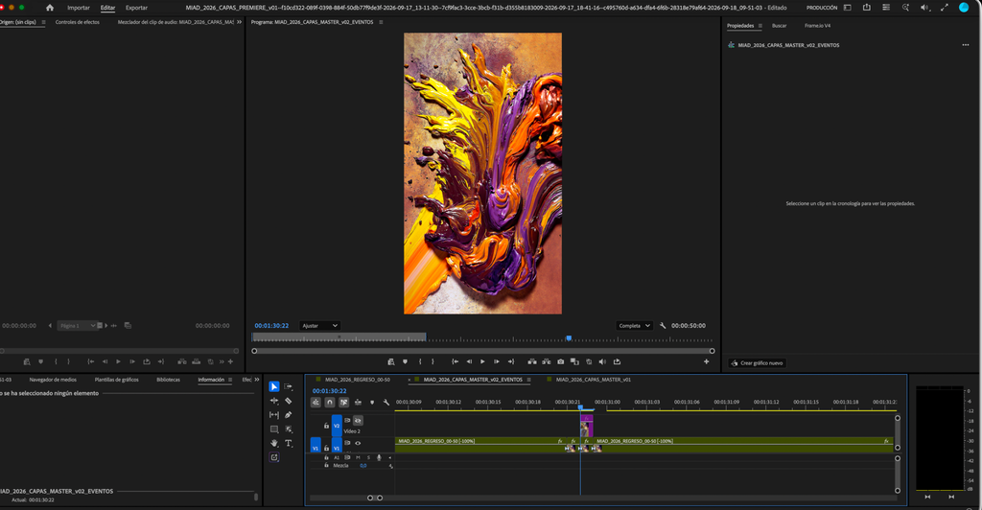Play the program monitor sequence
Viewport: 982px width, 510px height.
pos(482,361)
